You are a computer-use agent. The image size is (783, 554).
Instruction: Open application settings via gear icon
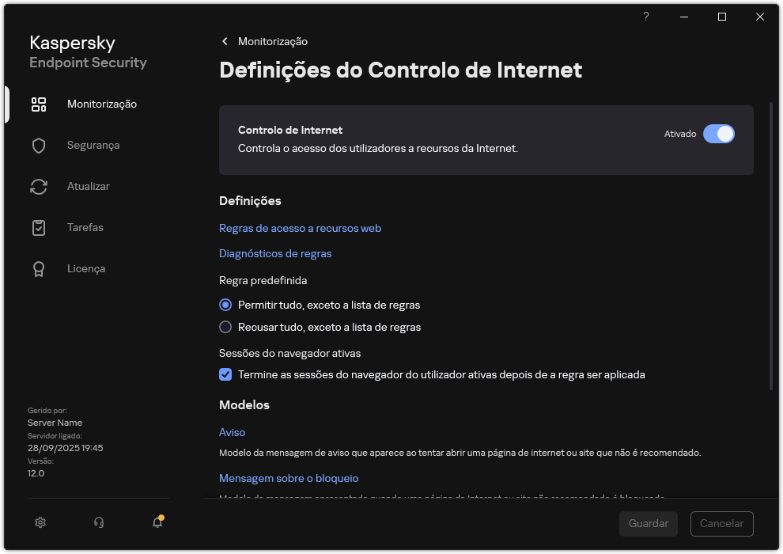pos(40,522)
